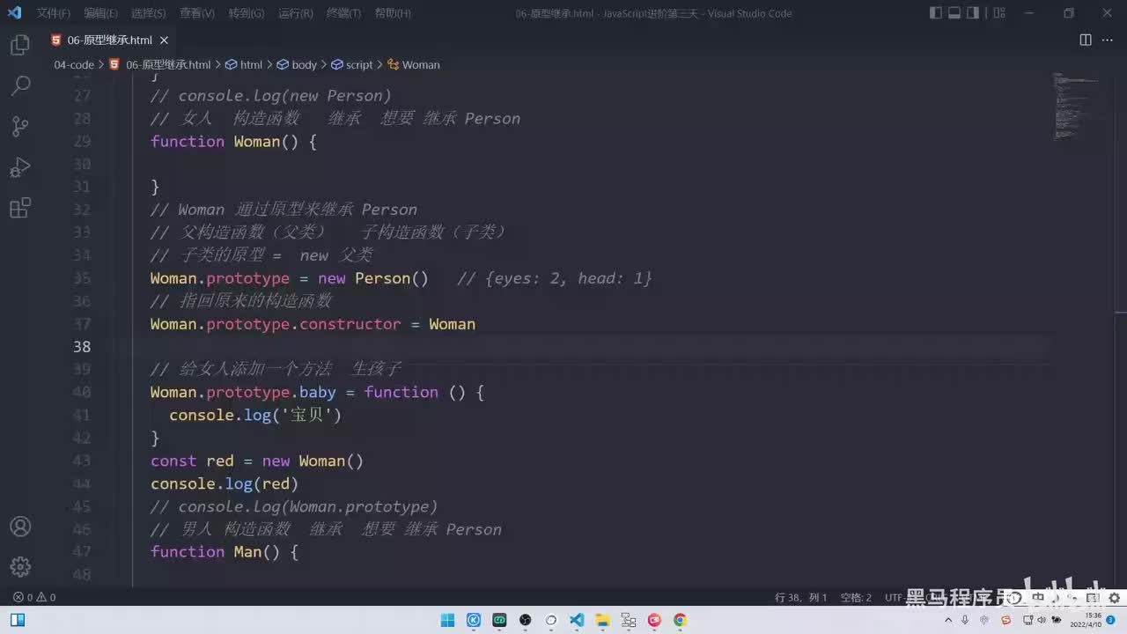
Task: Click 'constructor' on line 37
Action: [x=350, y=324]
